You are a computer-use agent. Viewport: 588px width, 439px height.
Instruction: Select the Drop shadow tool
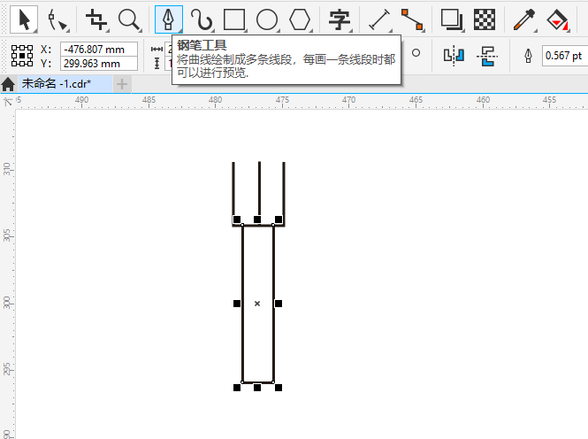452,19
